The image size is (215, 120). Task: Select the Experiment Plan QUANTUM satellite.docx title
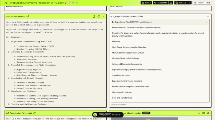pyautogui.click(x=133, y=22)
